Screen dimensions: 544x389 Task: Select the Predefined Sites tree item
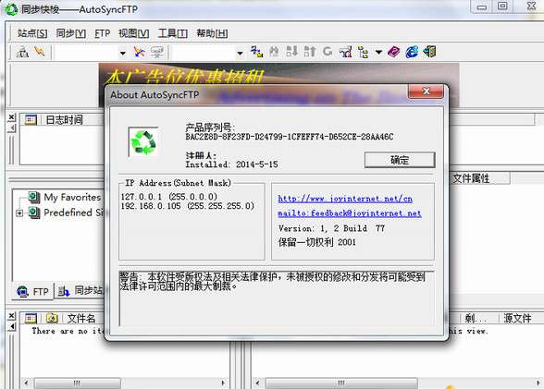pyautogui.click(x=74, y=213)
